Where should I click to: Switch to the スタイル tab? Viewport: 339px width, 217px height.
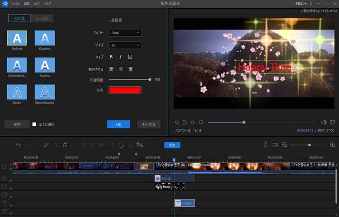(x=19, y=18)
